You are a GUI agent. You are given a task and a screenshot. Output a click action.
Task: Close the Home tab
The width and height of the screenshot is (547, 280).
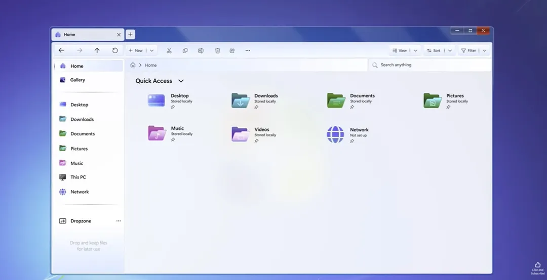click(119, 34)
